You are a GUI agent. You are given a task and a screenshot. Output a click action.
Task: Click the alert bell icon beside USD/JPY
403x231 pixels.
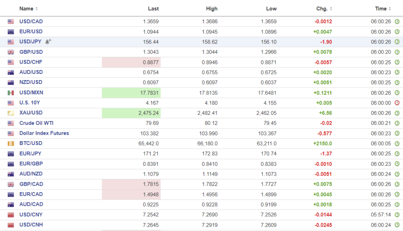[x=48, y=42]
